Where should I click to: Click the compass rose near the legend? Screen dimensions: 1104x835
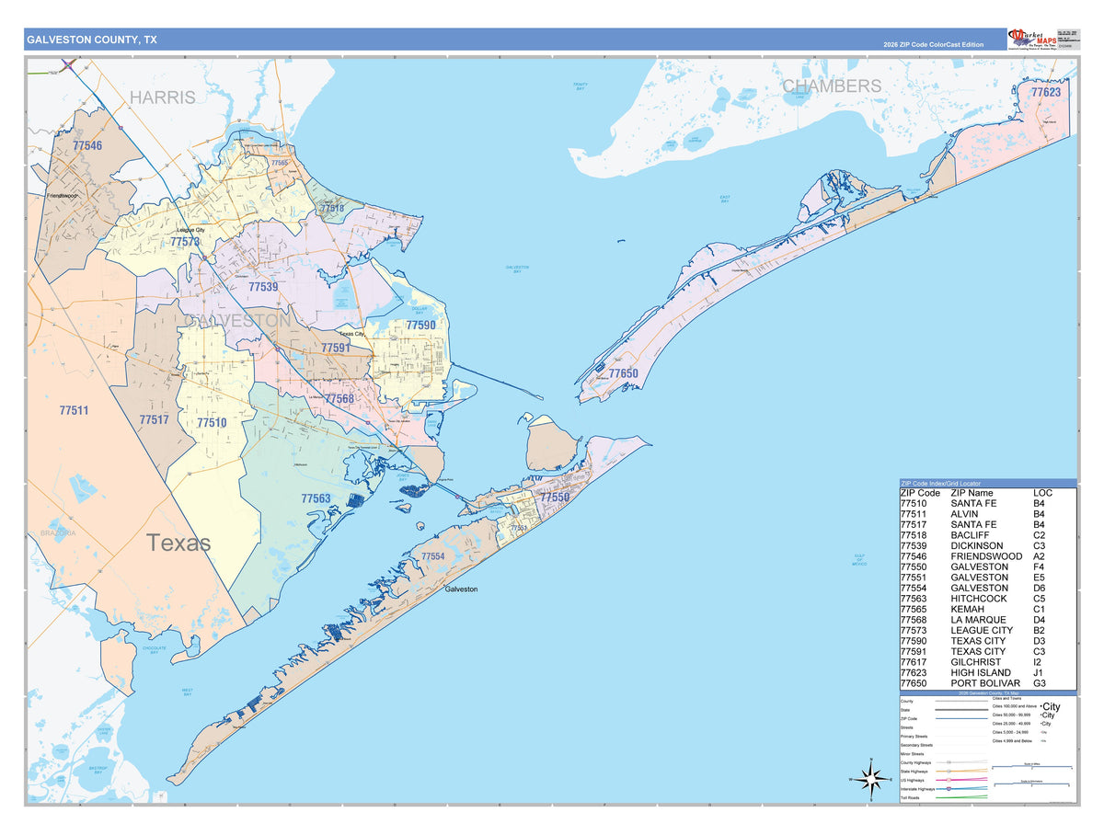(869, 779)
